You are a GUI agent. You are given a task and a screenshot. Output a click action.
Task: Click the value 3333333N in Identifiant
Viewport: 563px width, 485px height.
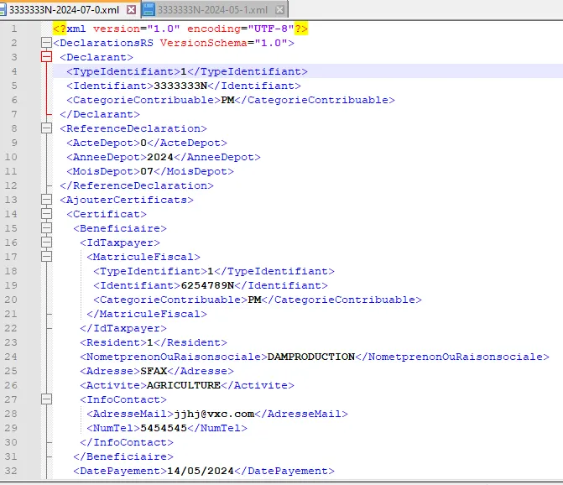(x=180, y=86)
